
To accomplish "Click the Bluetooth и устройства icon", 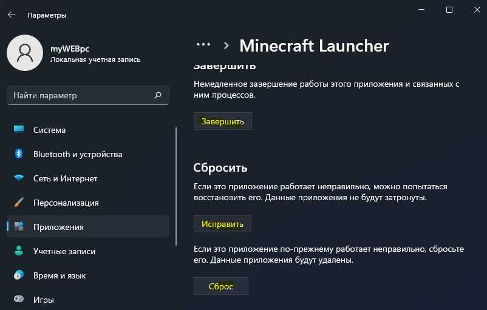I will (19, 154).
